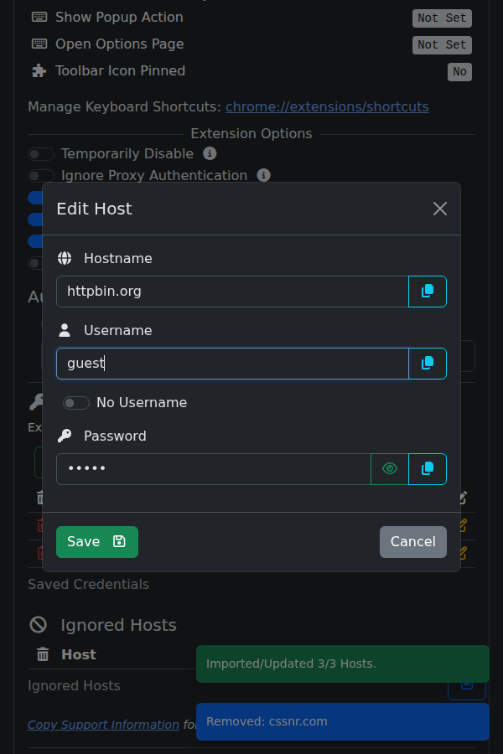This screenshot has width=503, height=754.
Task: Click the Open Options Page 'Not Set' badge
Action: 442,45
